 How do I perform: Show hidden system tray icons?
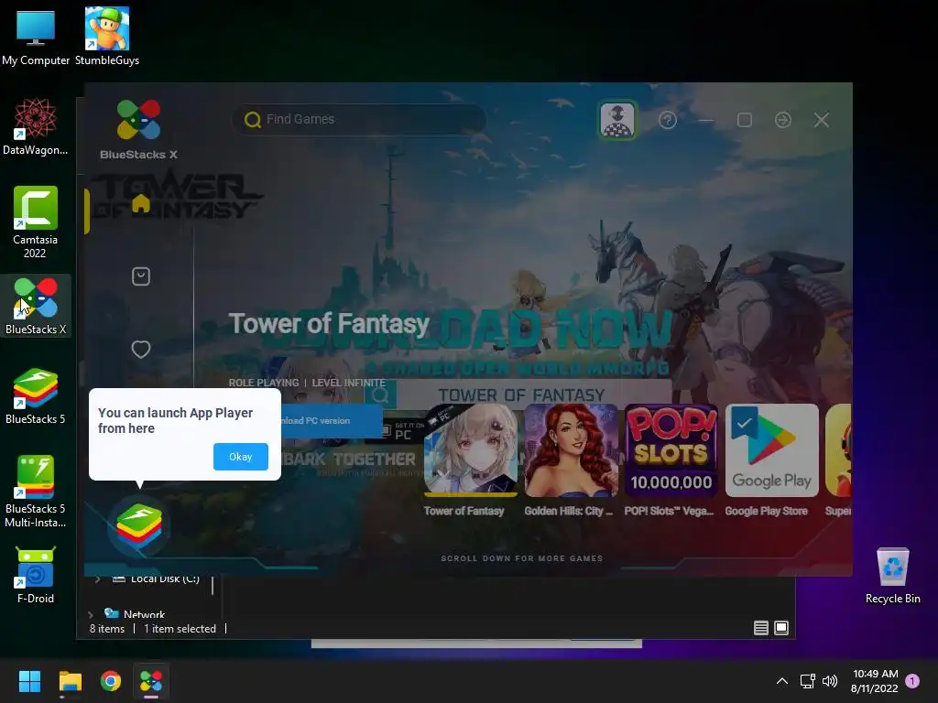[782, 681]
